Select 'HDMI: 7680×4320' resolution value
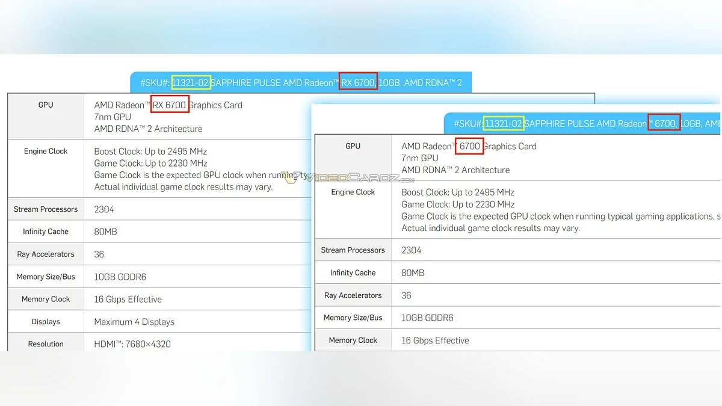Image resolution: width=722 pixels, height=406 pixels. tap(132, 345)
